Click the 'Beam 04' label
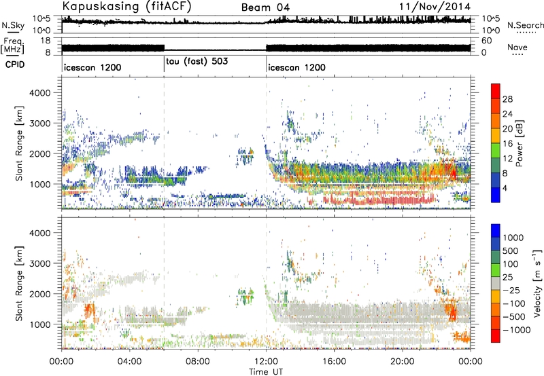Screen dimensions: 544x376 pyautogui.click(x=265, y=7)
